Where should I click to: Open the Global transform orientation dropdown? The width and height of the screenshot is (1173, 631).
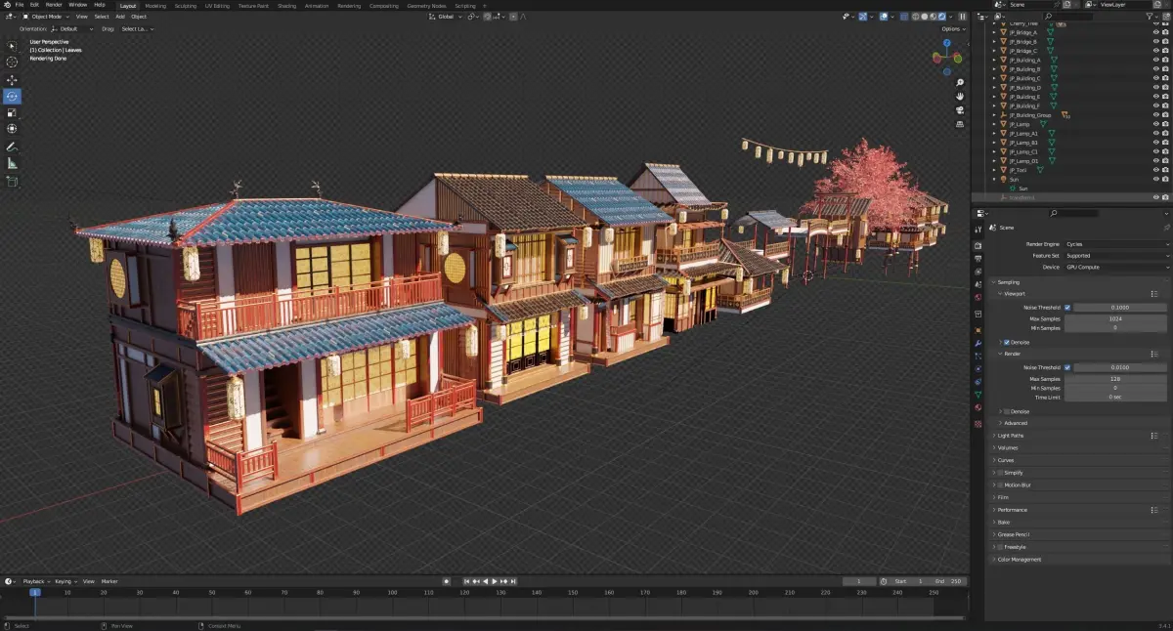point(445,17)
